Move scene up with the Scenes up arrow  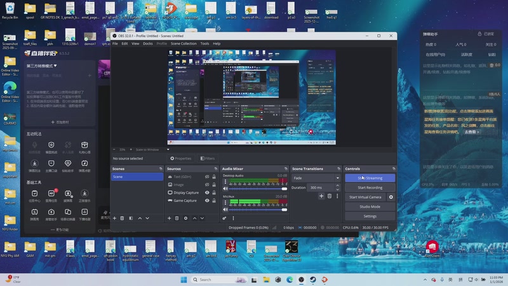(140, 218)
